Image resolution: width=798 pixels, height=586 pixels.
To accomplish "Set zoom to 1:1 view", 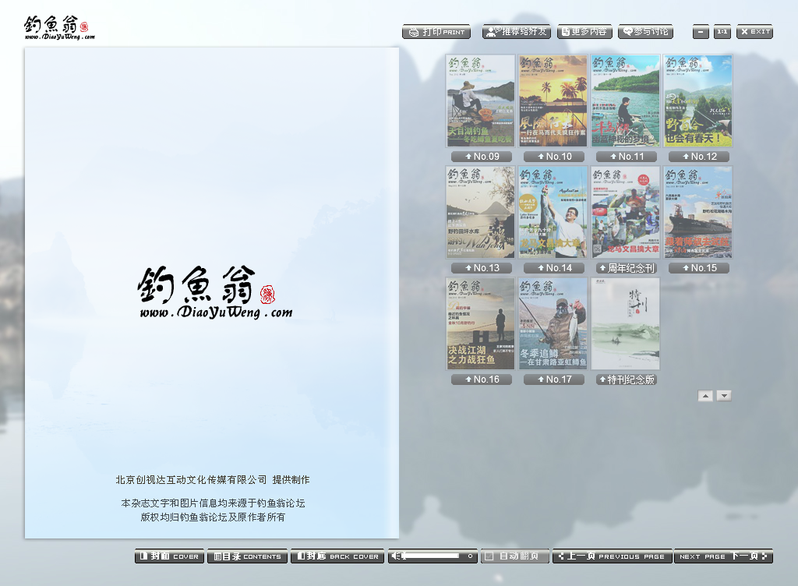I will [x=722, y=31].
